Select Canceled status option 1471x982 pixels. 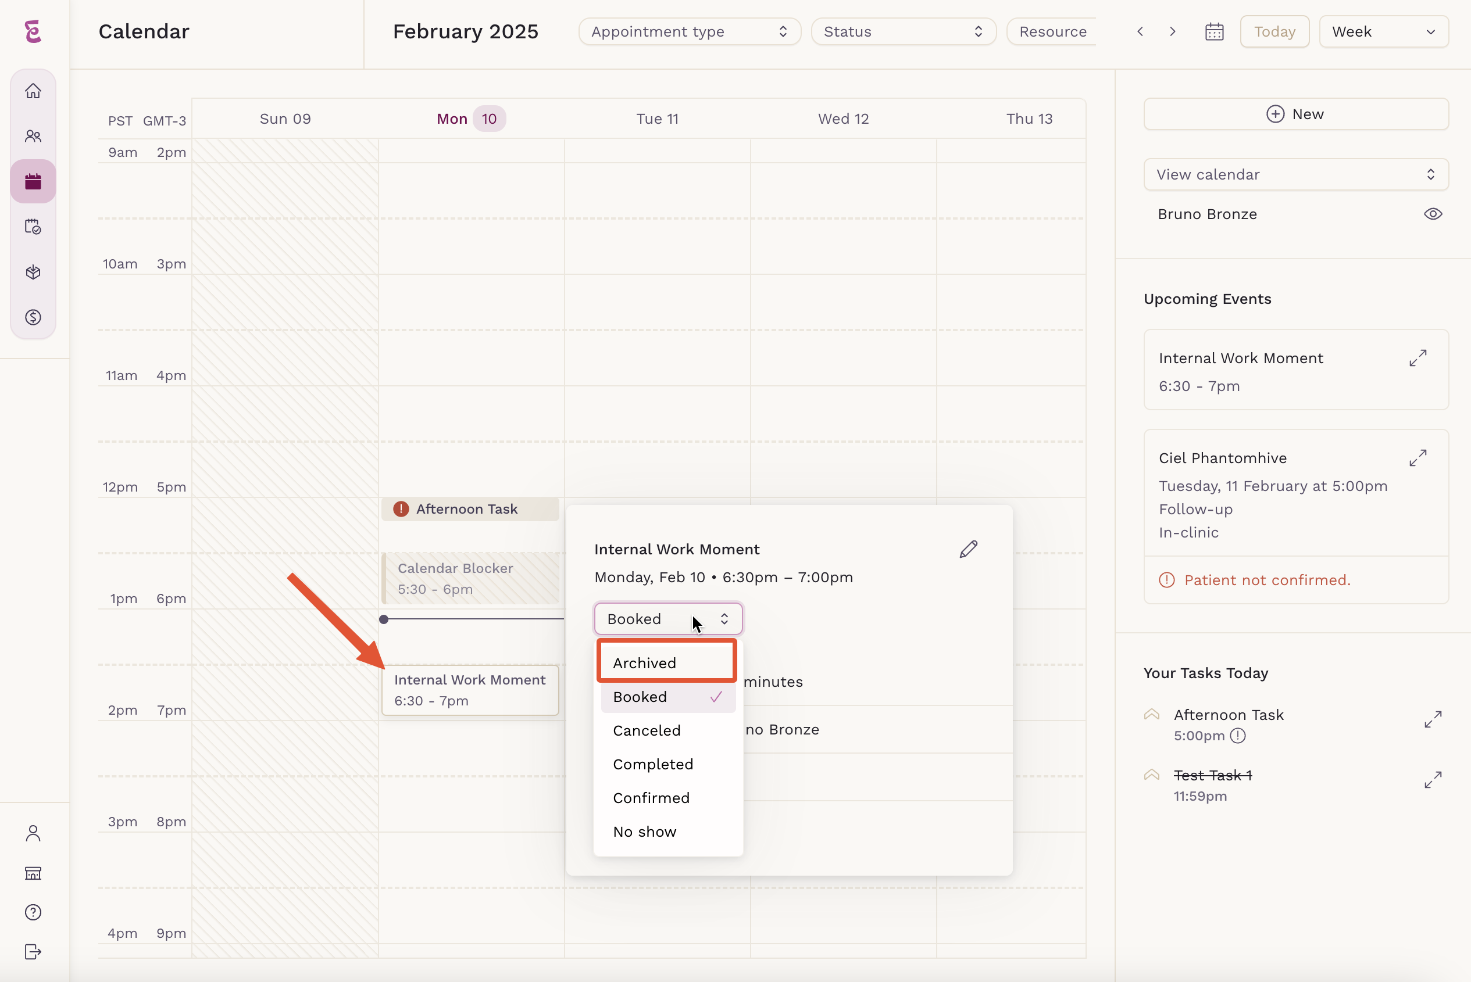click(668, 730)
